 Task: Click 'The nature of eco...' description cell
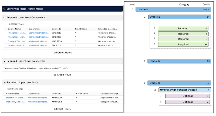tap(107, 33)
